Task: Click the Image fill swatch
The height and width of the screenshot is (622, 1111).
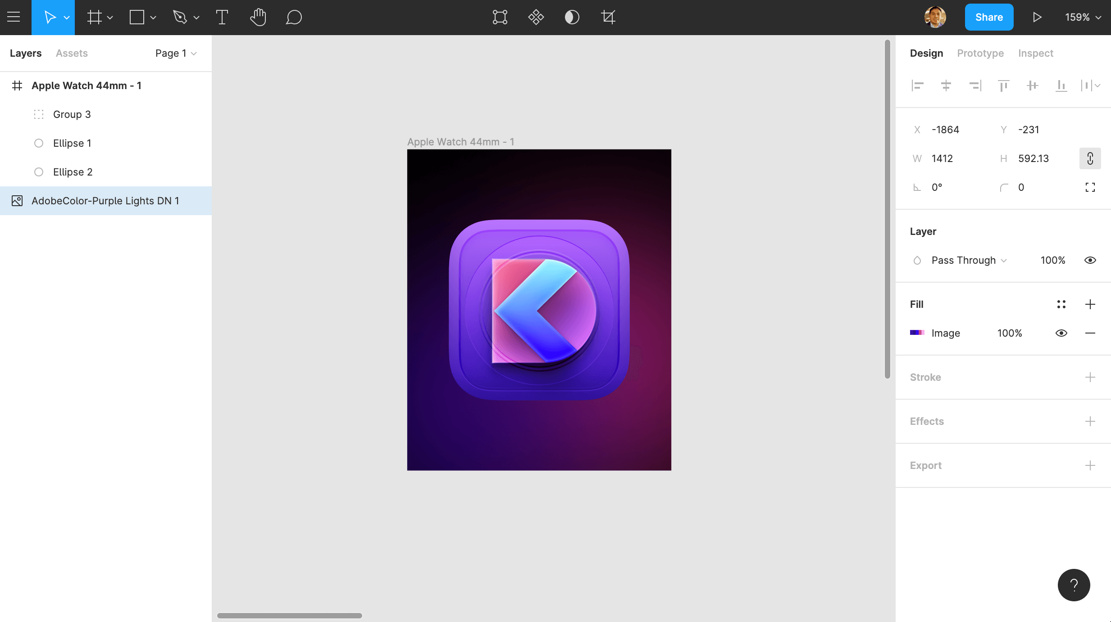Action: click(917, 333)
